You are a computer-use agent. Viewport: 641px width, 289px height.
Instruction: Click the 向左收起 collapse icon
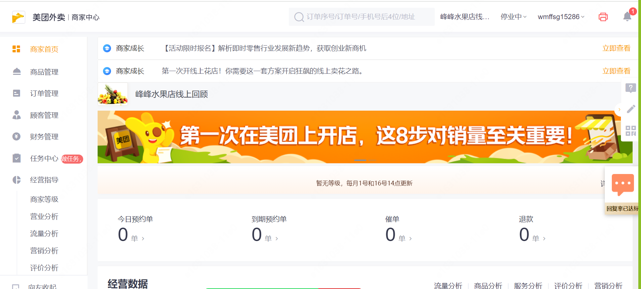(15, 287)
